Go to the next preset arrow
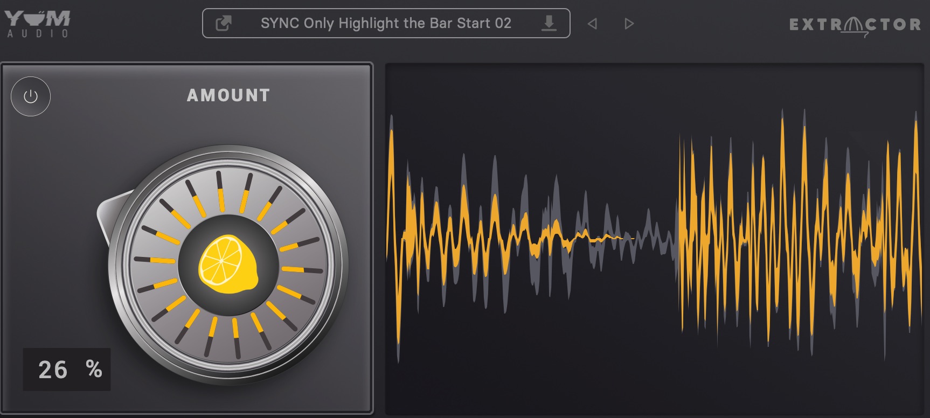The height and width of the screenshot is (418, 930). 629,24
